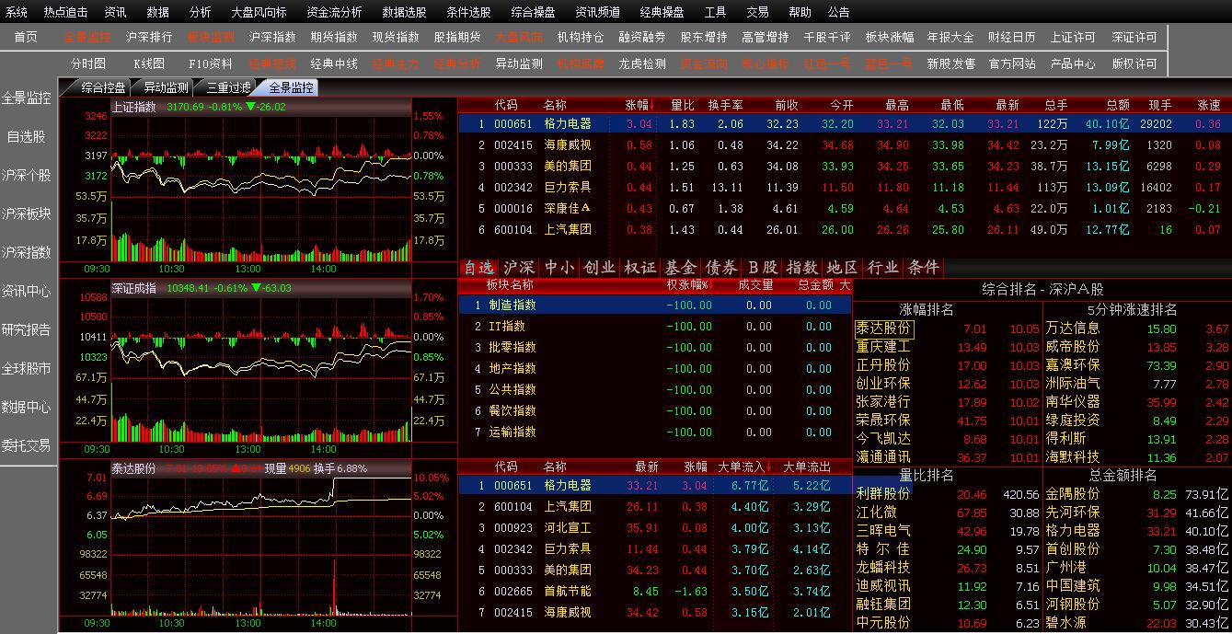The height and width of the screenshot is (634, 1232).
Task: Select 餐饮指数 row in the sector table
Action: tap(655, 410)
